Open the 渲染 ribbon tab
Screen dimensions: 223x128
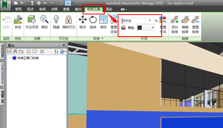pyautogui.click(x=109, y=9)
